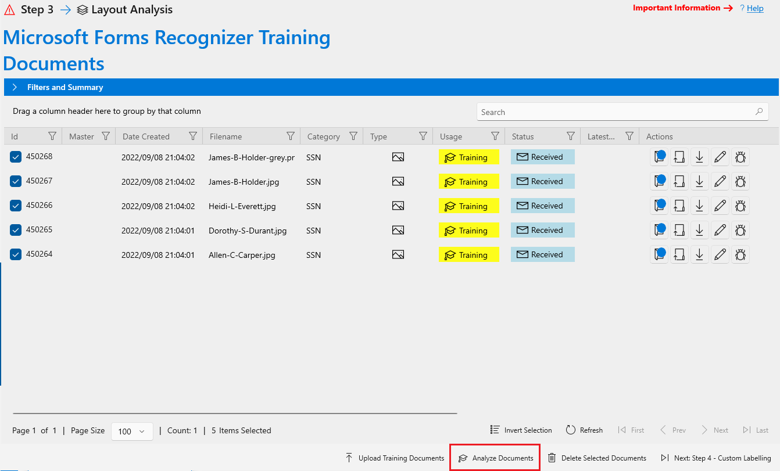Open the document viewer for row 450267

659,181
